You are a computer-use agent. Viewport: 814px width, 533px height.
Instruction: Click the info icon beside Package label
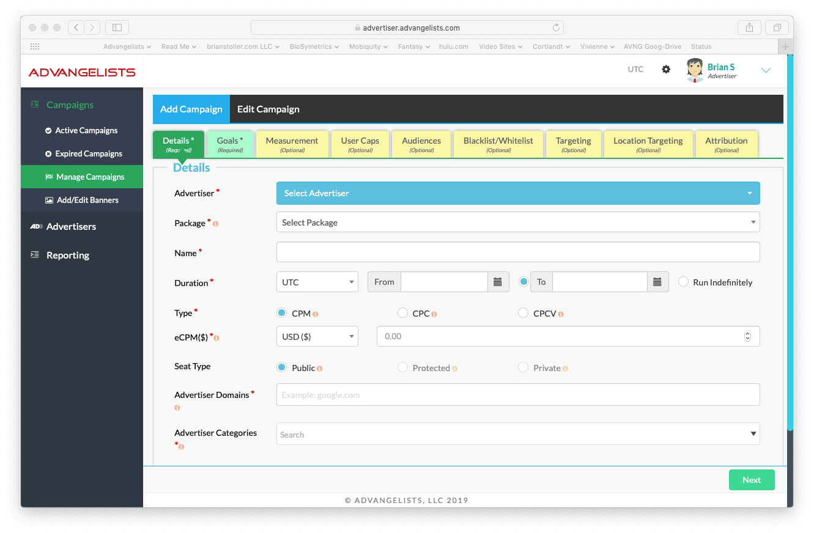point(215,224)
